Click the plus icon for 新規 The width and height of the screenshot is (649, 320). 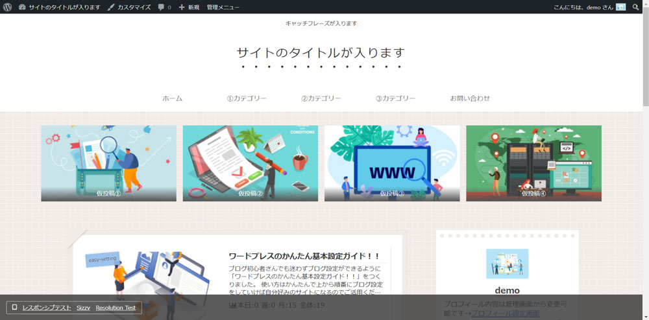[182, 7]
